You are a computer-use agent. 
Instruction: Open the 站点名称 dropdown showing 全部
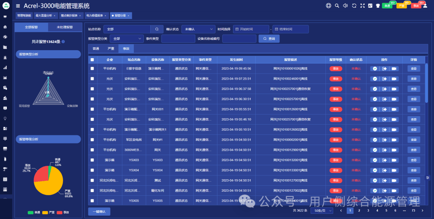tap(127, 29)
